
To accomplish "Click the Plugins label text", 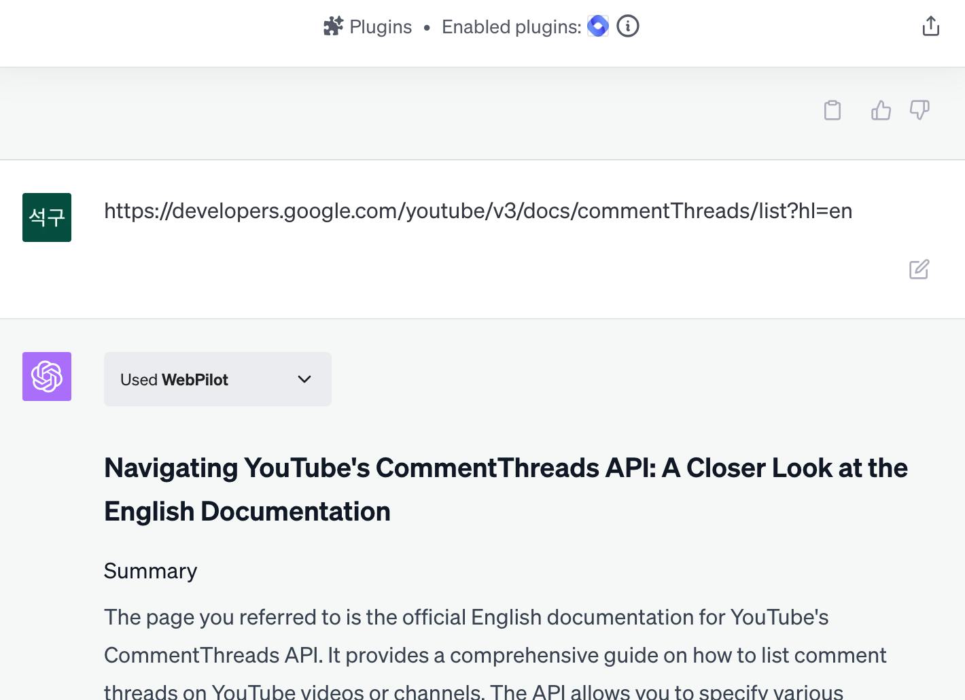I will point(381,27).
